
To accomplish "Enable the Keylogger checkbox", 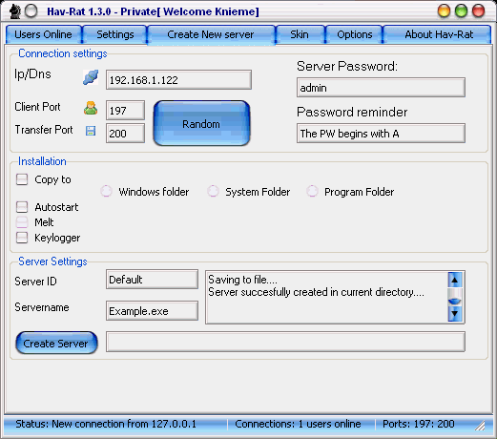I will [22, 238].
